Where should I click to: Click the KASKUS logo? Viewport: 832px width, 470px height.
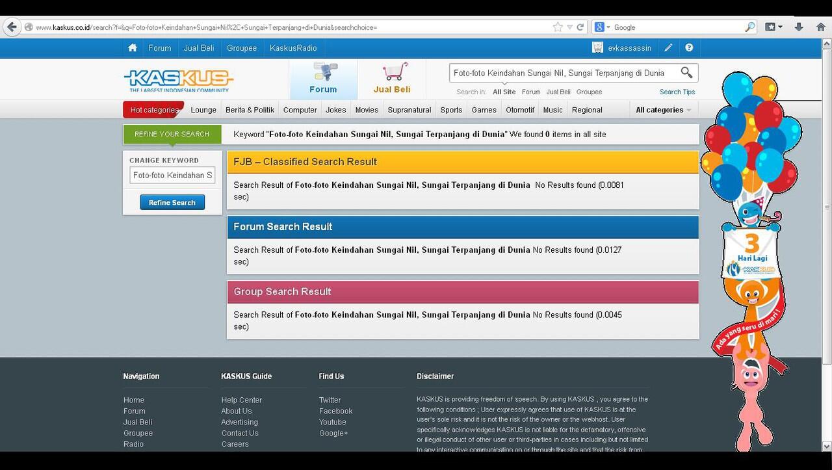(x=178, y=81)
